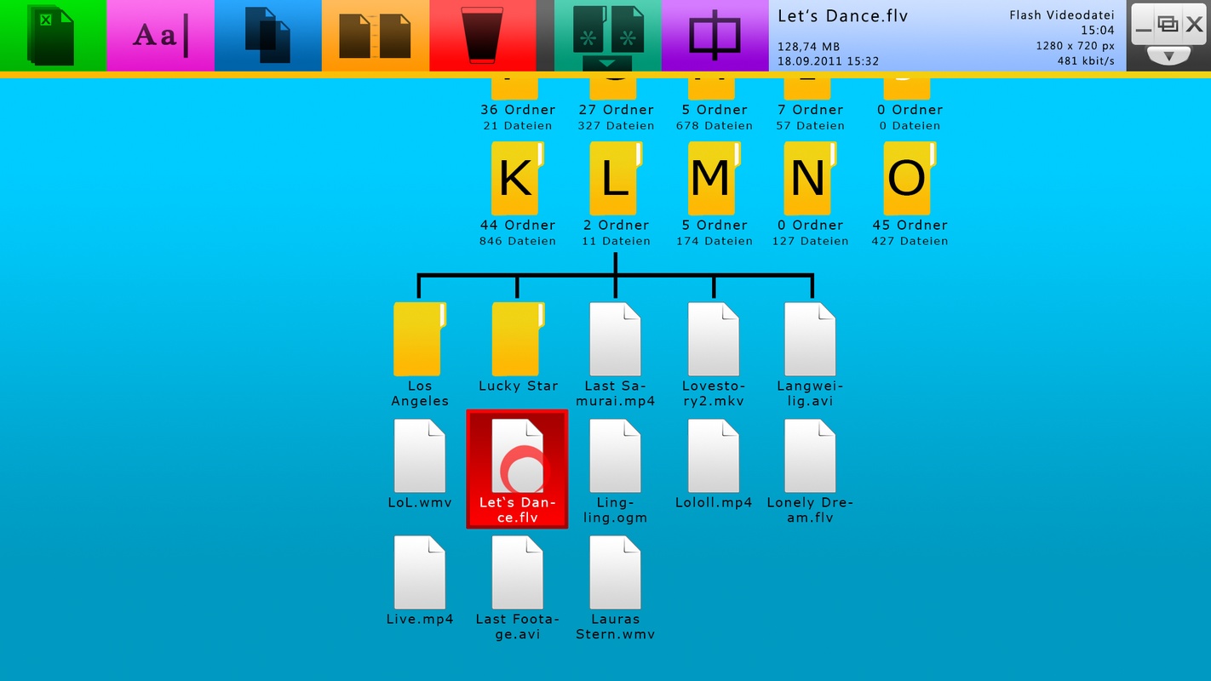
Task: Click the teal asterisk files icon
Action: pos(607,30)
